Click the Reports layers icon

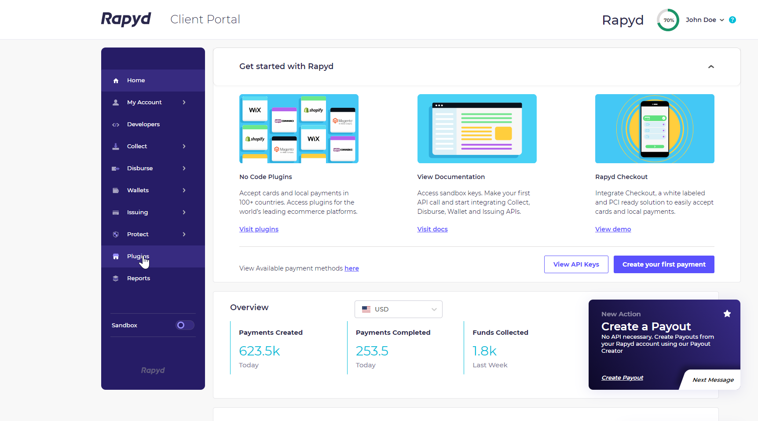click(116, 278)
